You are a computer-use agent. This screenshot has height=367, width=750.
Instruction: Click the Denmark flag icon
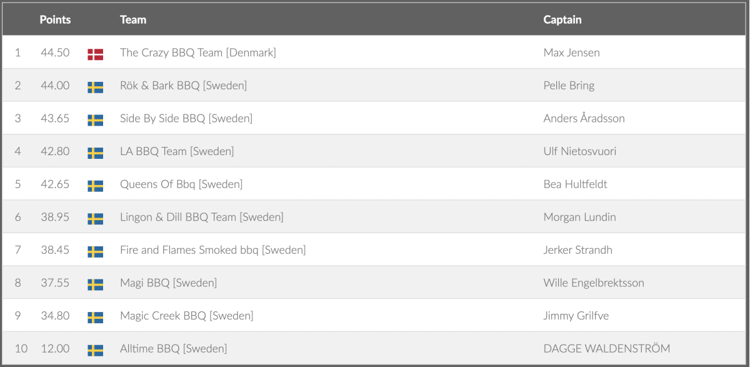[x=95, y=54]
